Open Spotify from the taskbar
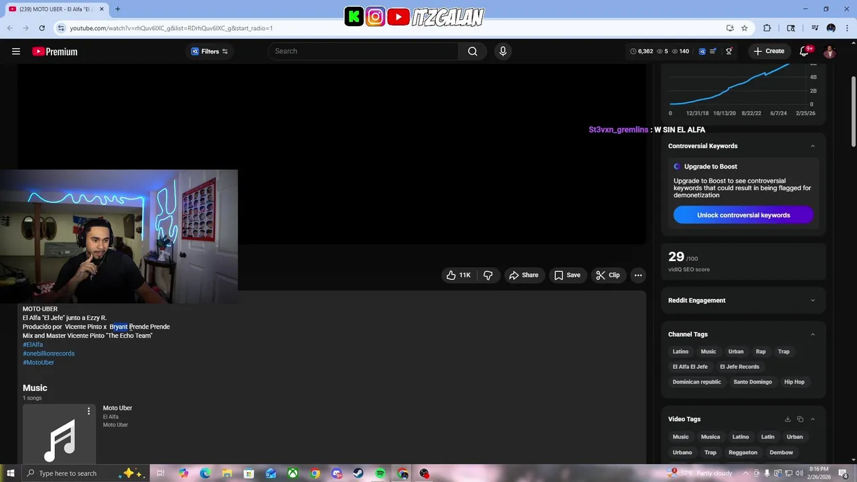This screenshot has height=482, width=857. point(380,473)
